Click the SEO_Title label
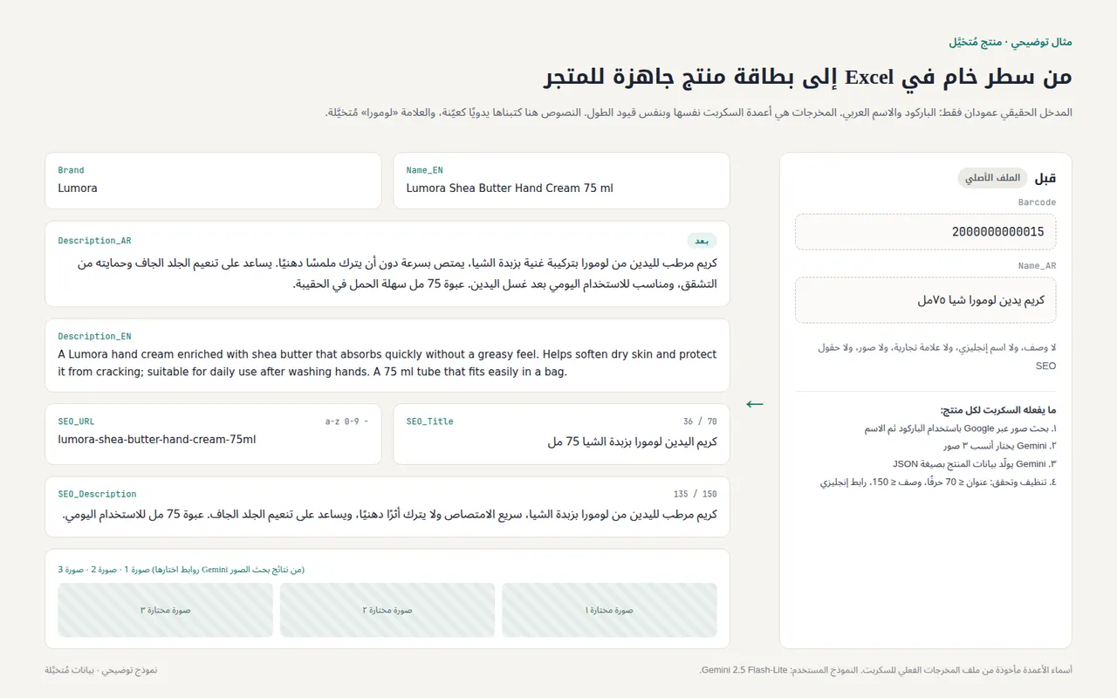 [429, 421]
